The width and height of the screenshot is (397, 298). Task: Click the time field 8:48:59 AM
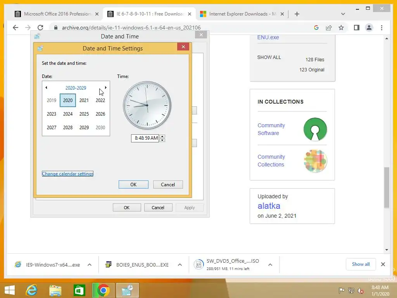point(145,138)
